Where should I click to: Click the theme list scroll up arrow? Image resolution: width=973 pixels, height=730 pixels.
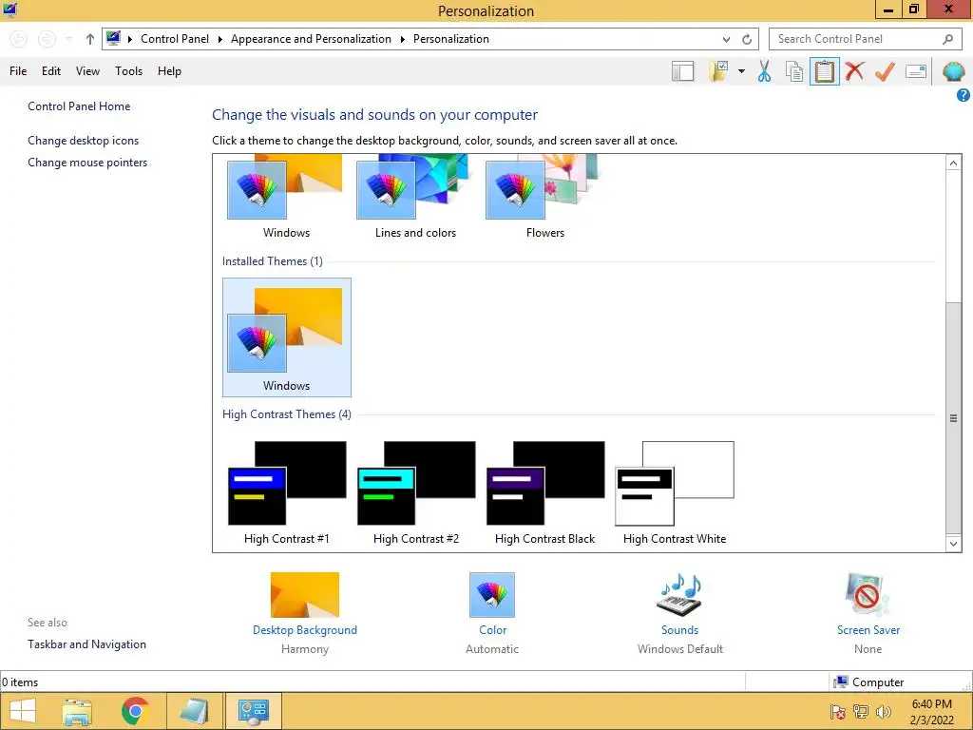[953, 163]
